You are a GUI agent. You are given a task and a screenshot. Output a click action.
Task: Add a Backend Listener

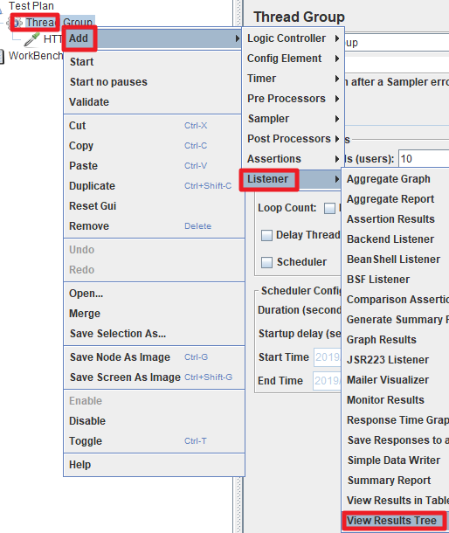(x=396, y=239)
